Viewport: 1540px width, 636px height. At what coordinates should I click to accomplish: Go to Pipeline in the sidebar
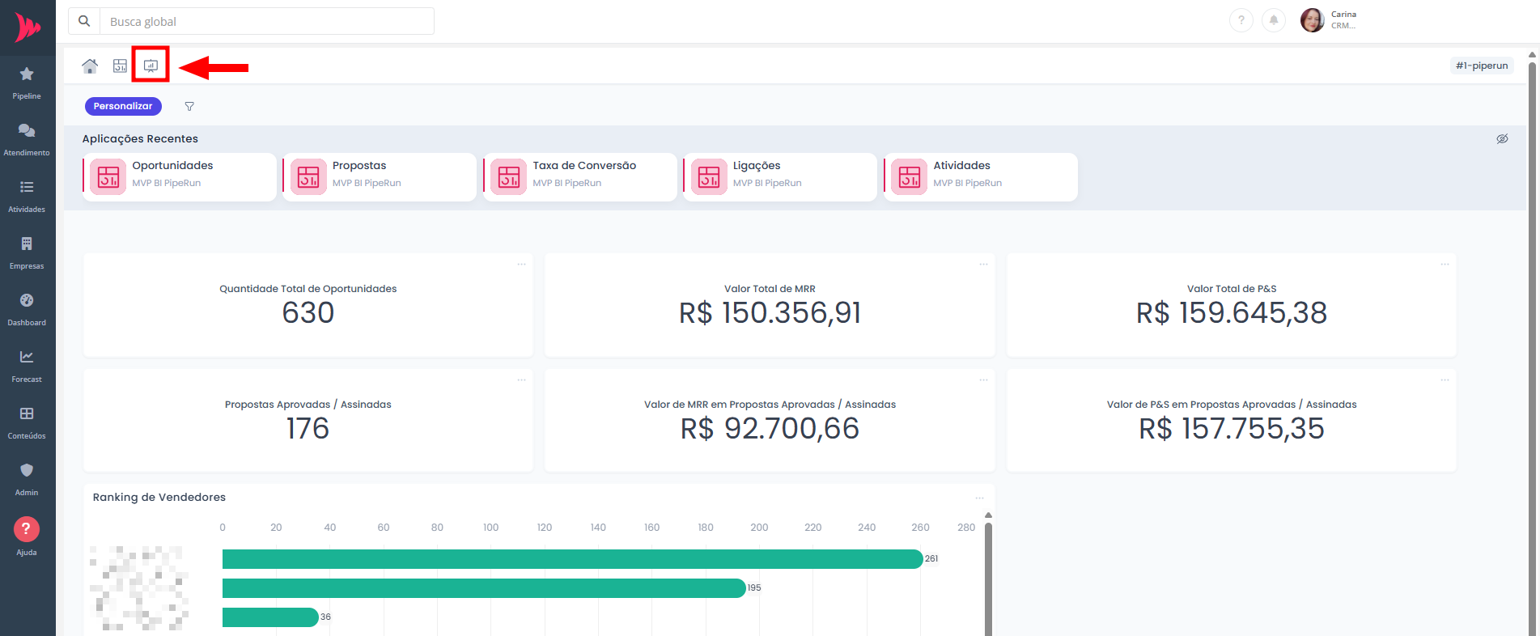coord(27,82)
